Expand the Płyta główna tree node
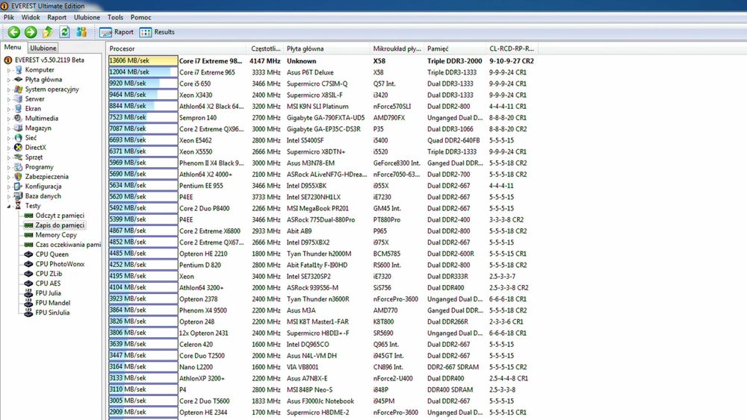Viewport: 747px width, 420px height. (8, 79)
